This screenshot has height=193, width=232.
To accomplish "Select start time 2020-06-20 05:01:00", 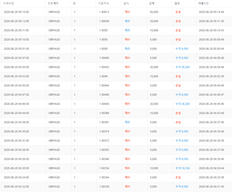I will point(16,49).
